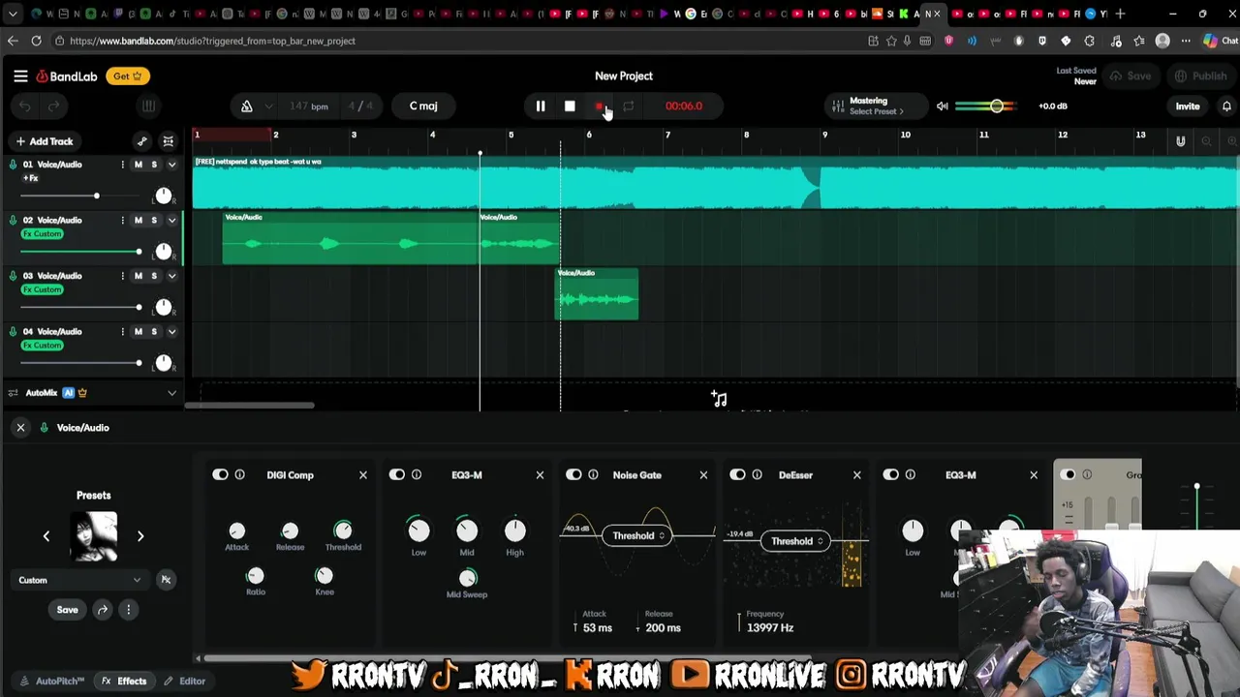Mute master output speaker icon
The image size is (1240, 697).
click(x=942, y=106)
